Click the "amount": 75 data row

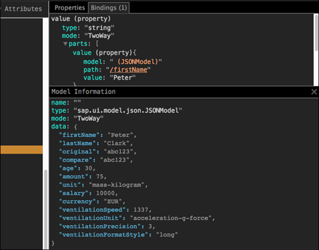click(x=83, y=177)
